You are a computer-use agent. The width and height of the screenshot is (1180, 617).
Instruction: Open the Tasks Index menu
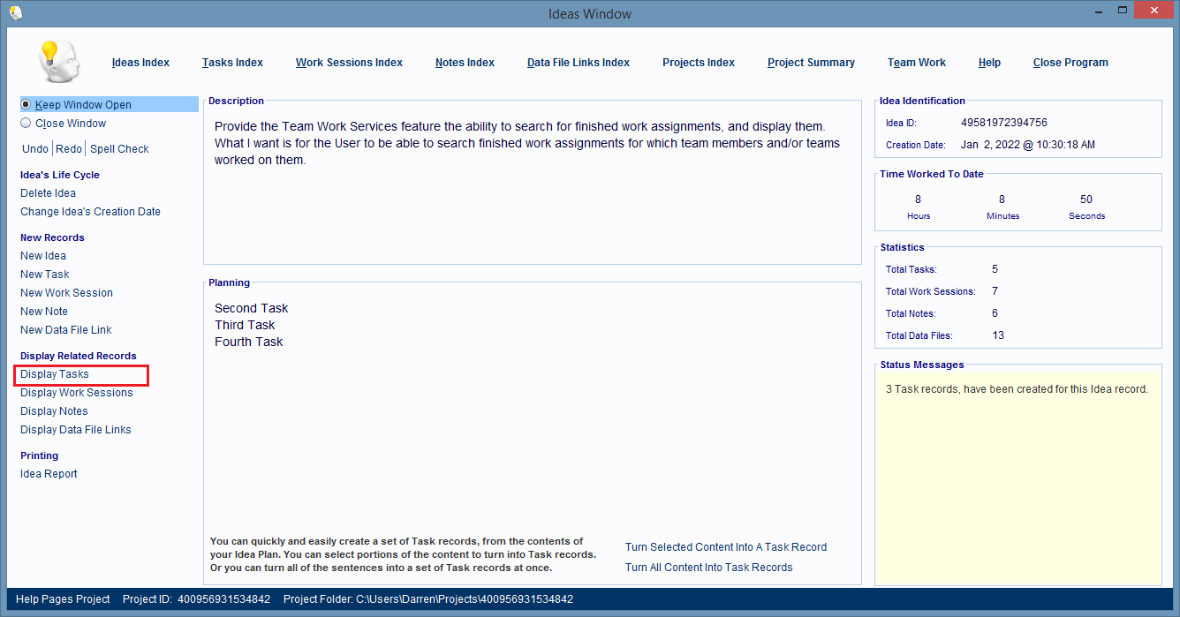(x=232, y=63)
